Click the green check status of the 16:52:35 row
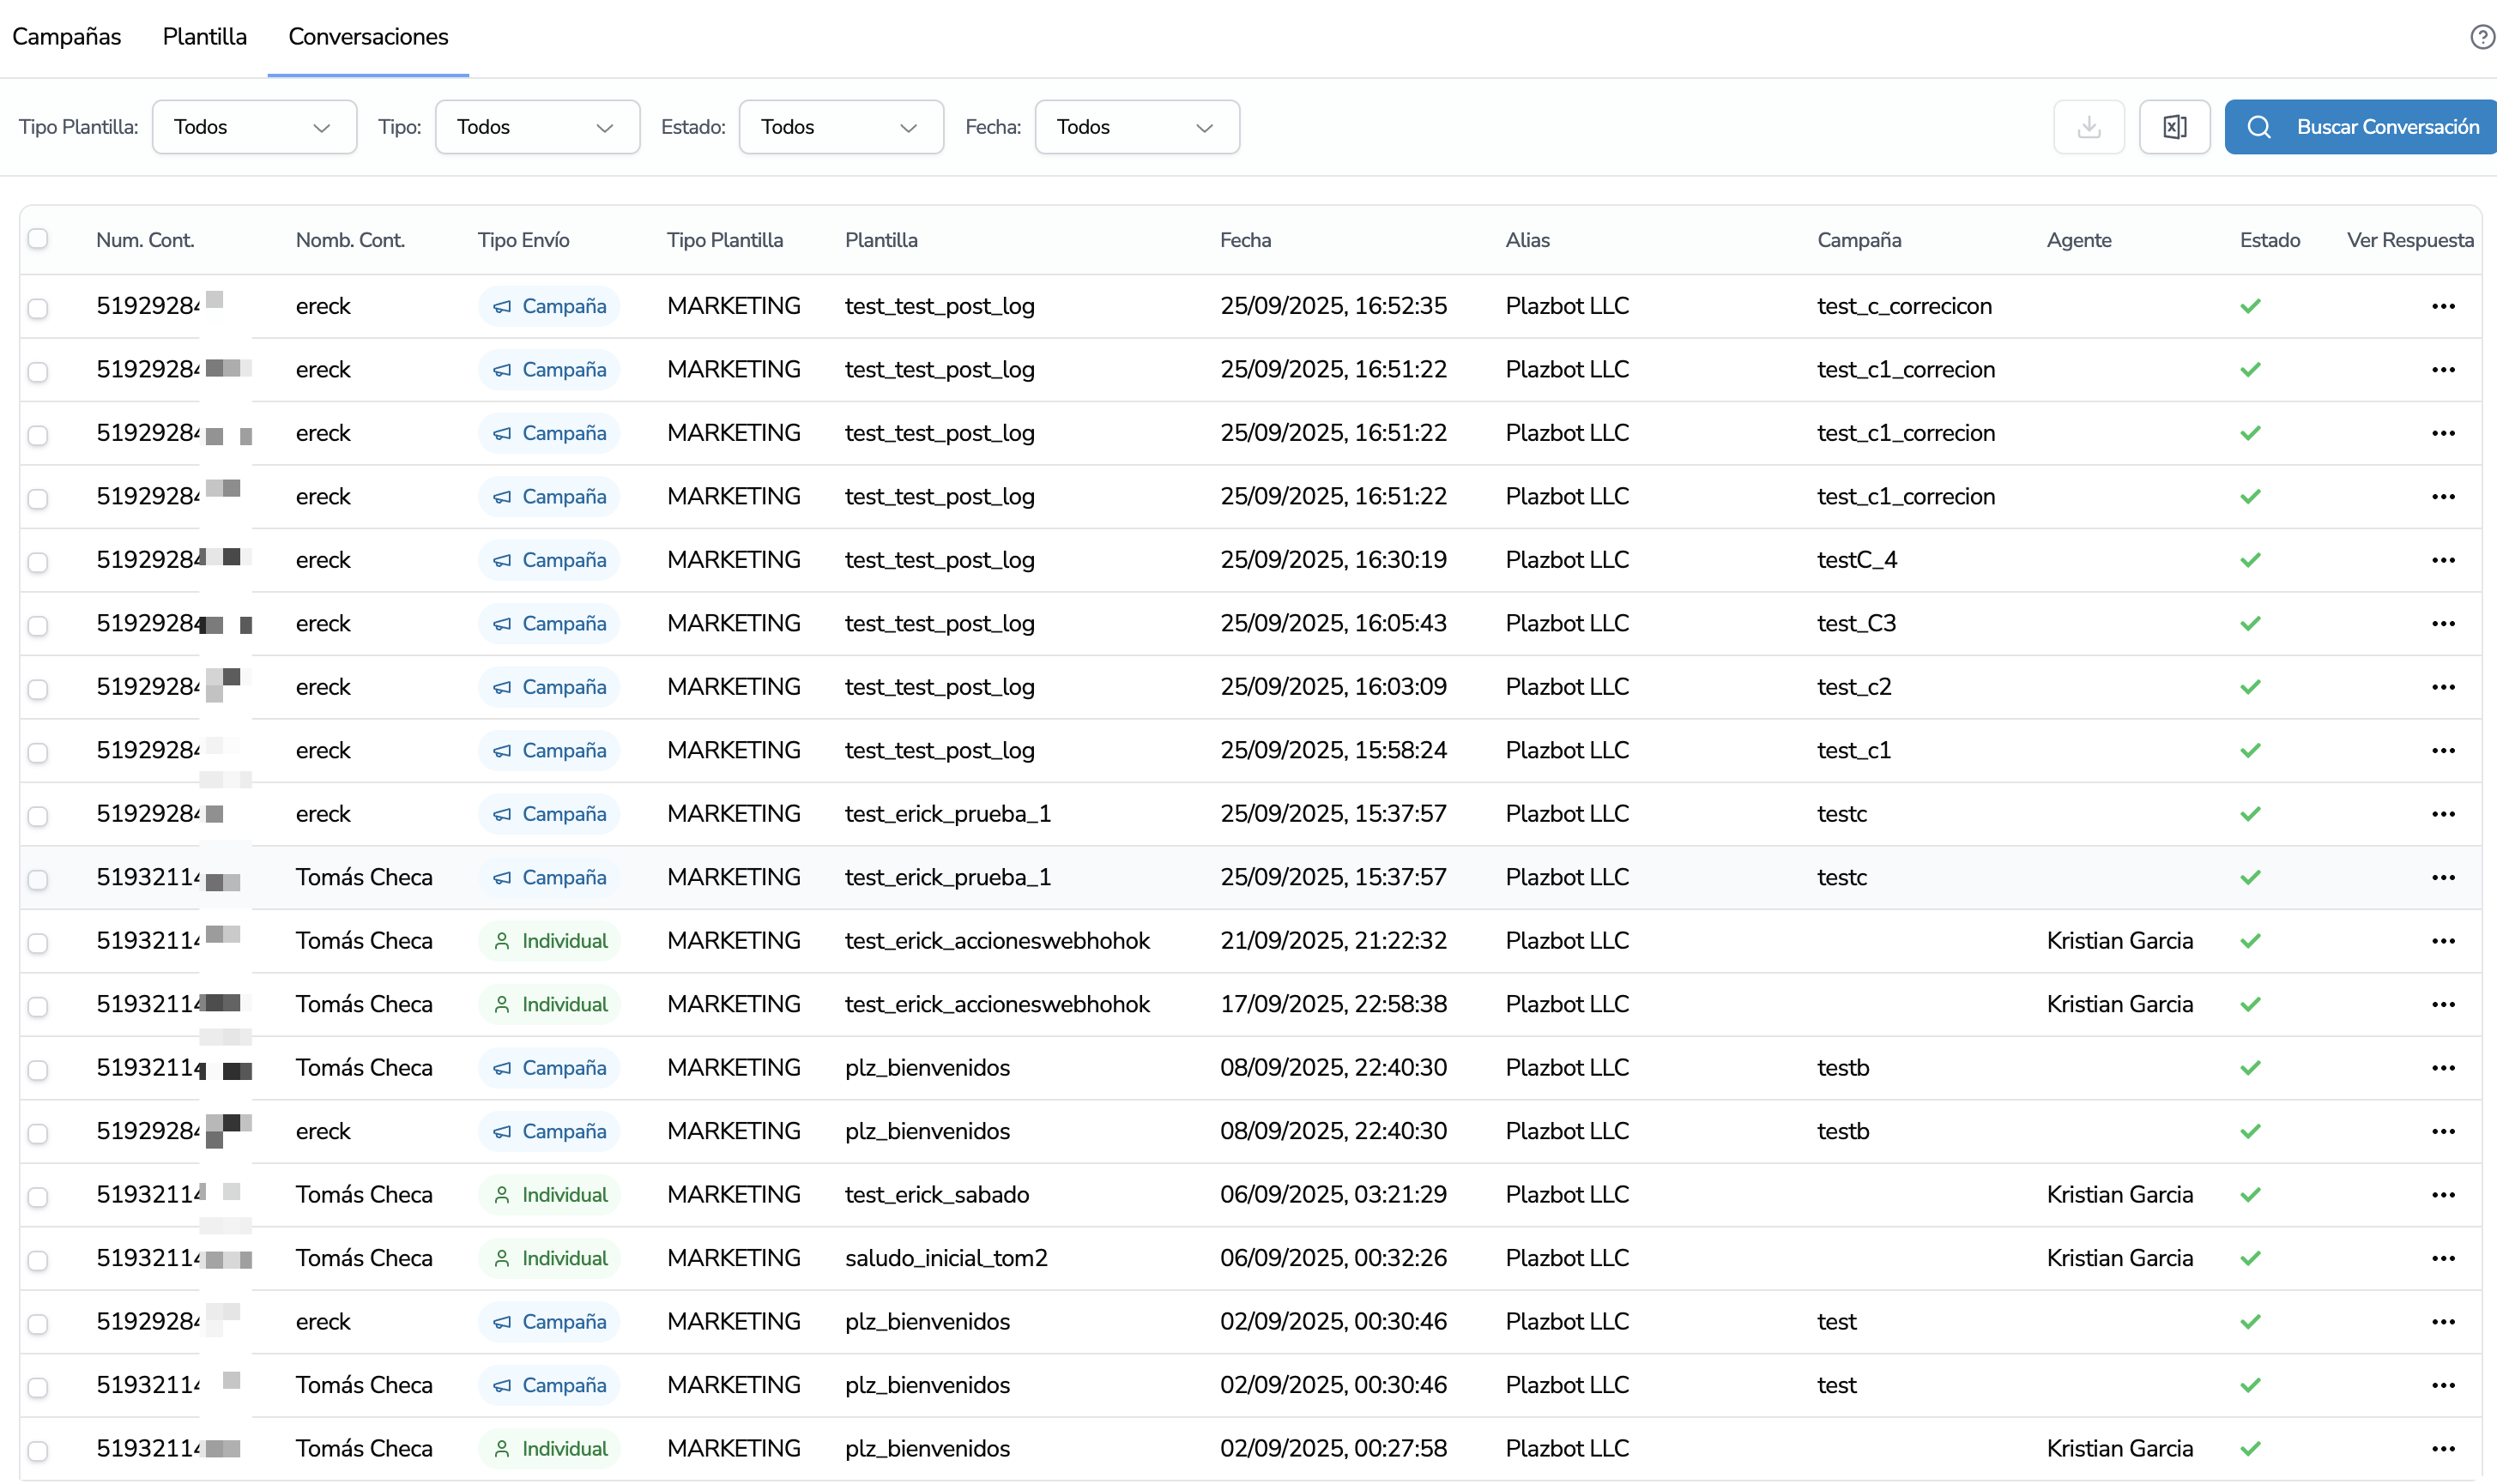The height and width of the screenshot is (1484, 2497). pos(2250,306)
